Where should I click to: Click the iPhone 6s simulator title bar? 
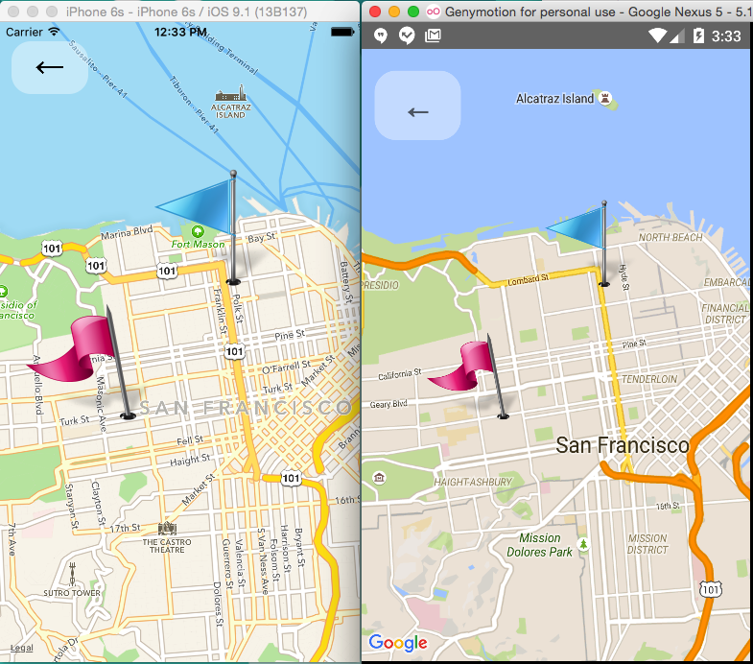pos(180,11)
